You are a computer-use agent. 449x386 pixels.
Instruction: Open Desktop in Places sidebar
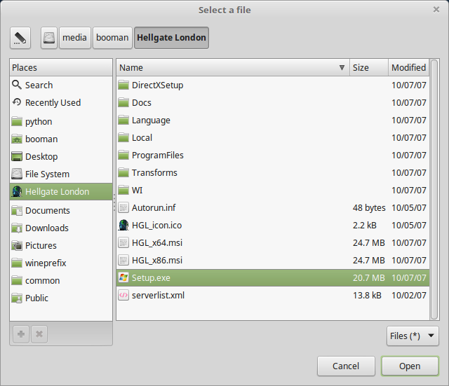[61, 156]
